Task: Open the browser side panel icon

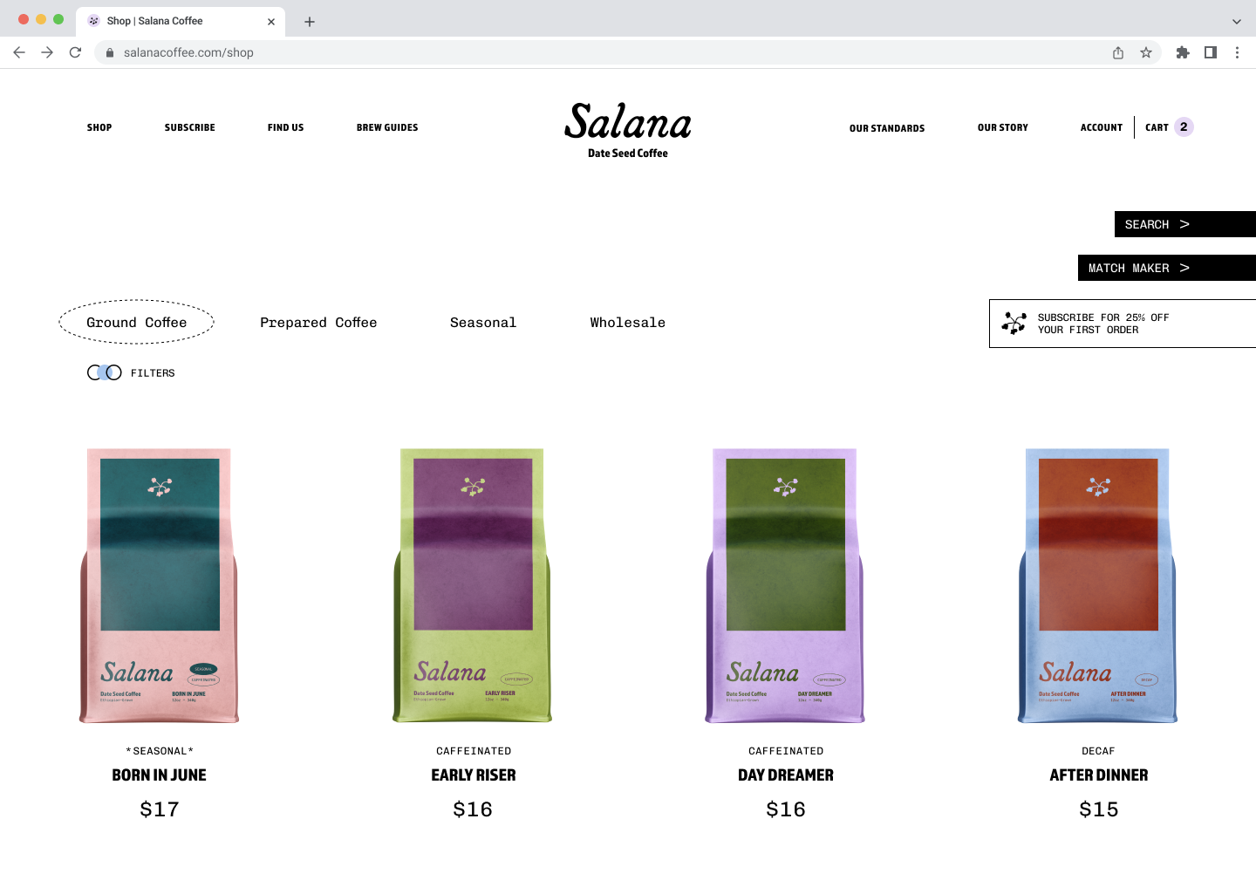Action: tap(1211, 52)
